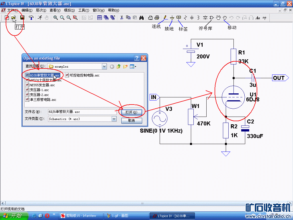Close the 'Open an existing file' dialog

coord(144,58)
